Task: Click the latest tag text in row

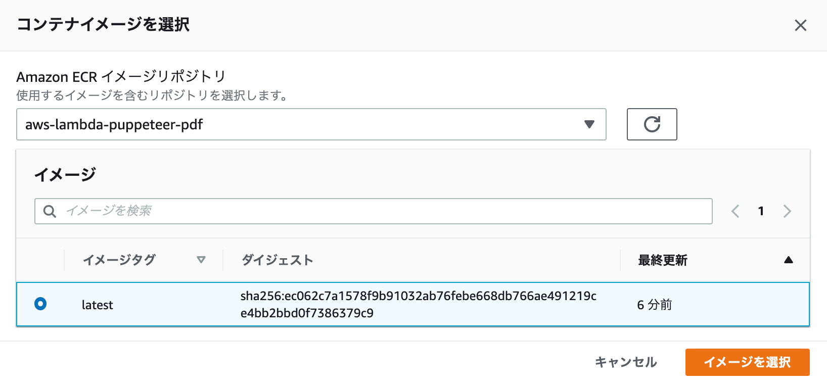Action: [x=98, y=305]
